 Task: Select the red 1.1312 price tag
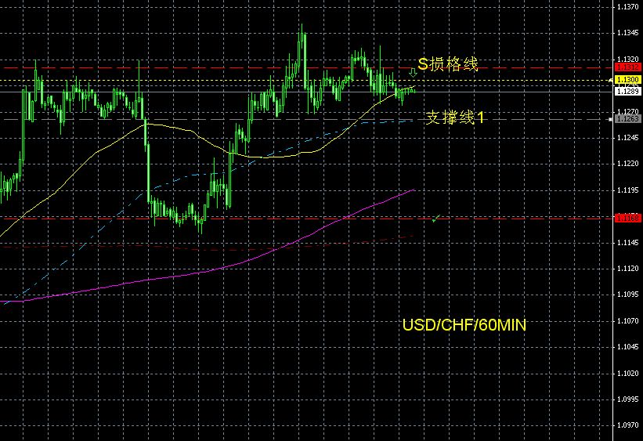[627, 67]
